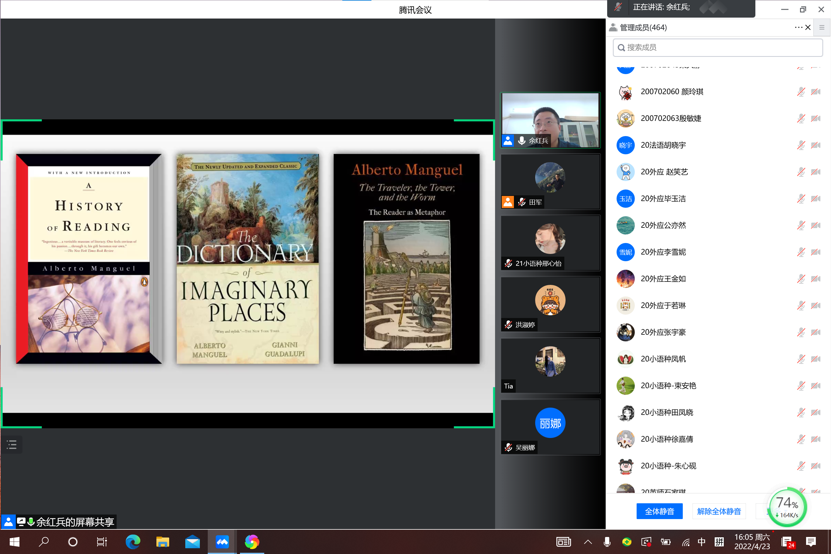831x554 pixels.
Task: Open Tencent Meeting icon in taskbar
Action: click(x=222, y=541)
